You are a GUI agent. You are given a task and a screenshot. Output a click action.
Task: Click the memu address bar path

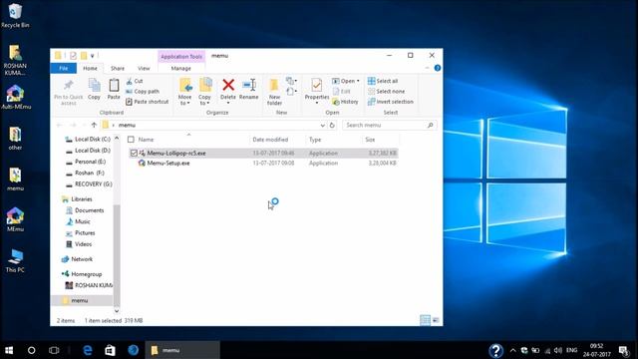click(127, 126)
